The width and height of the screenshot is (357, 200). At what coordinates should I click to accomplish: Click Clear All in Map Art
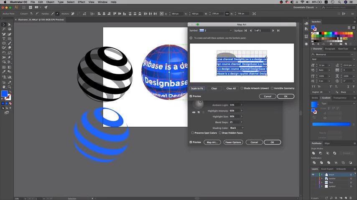click(x=231, y=88)
